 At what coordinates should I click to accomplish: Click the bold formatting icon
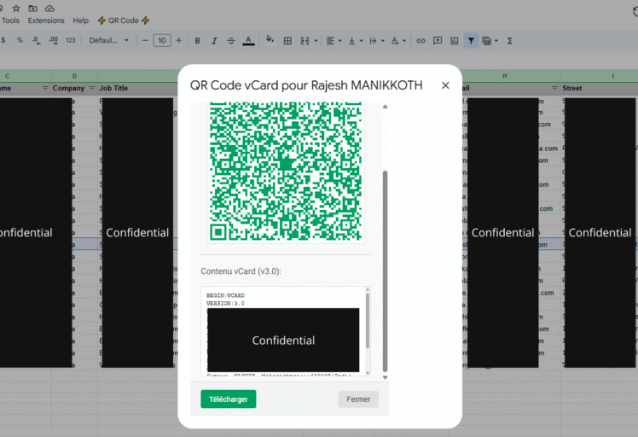coord(197,40)
